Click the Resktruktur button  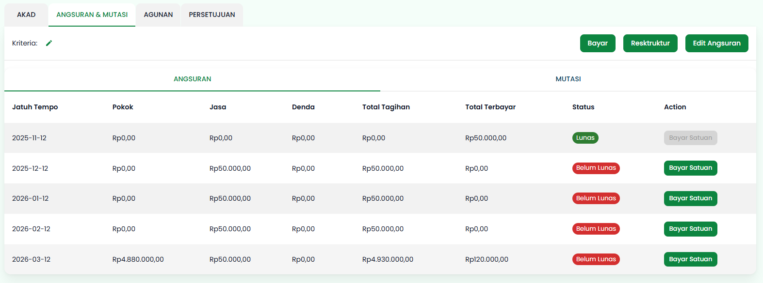point(650,43)
